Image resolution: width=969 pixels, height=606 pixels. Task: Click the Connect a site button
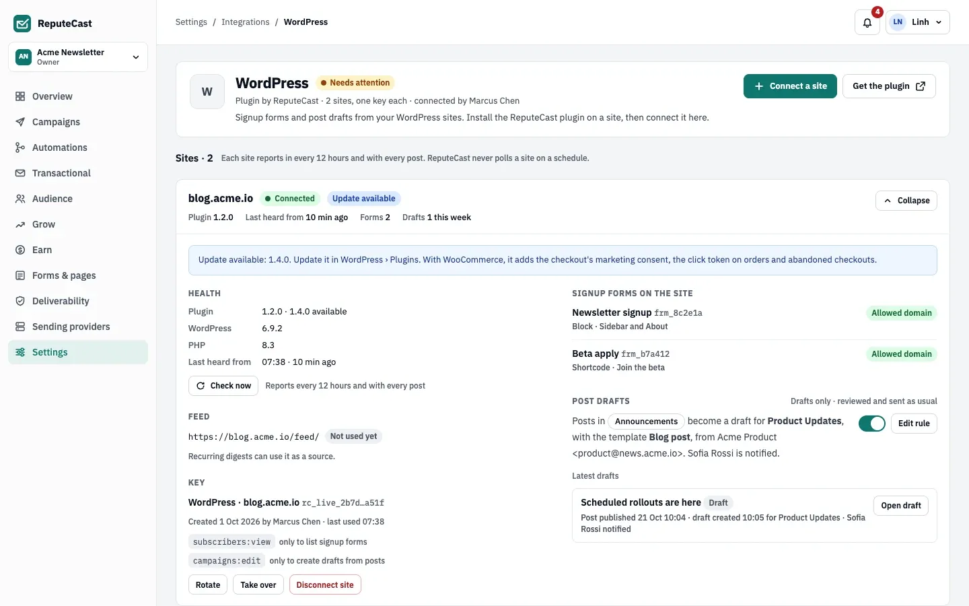(790, 86)
